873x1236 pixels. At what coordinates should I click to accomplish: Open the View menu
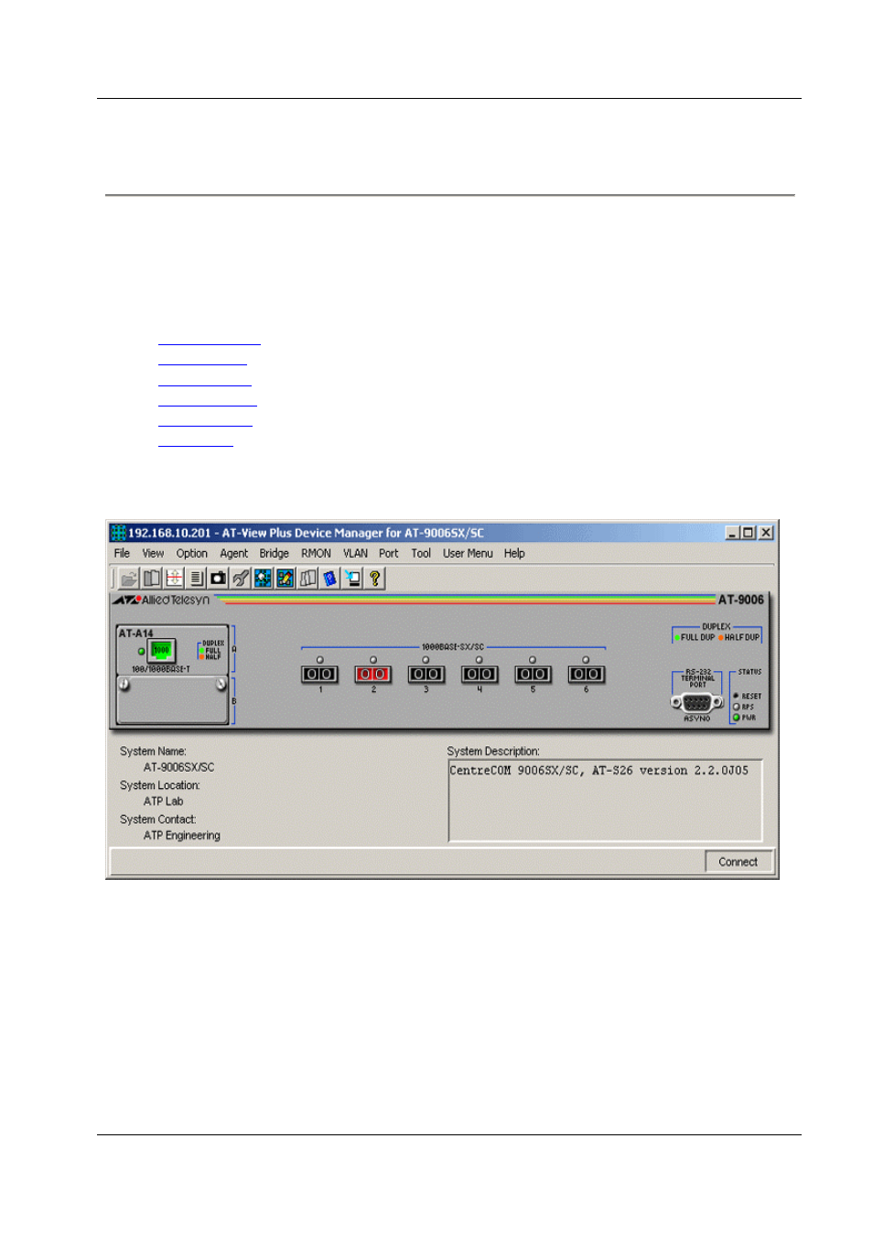(x=153, y=553)
